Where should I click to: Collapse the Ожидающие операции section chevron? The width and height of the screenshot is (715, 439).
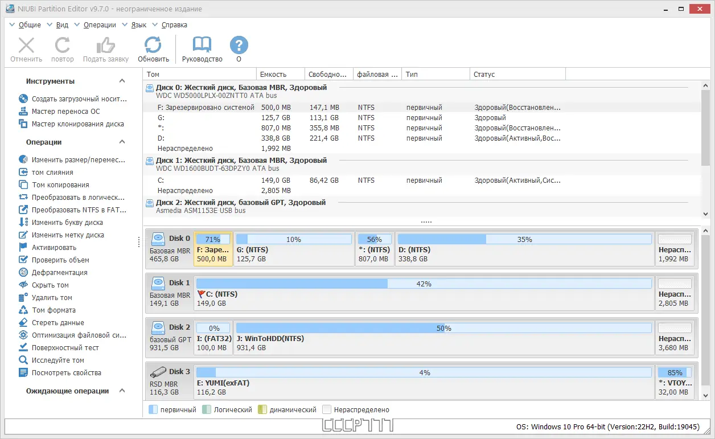click(122, 391)
